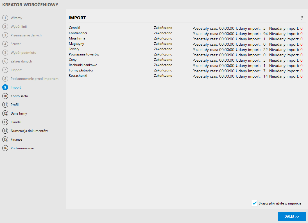Viewport: 308px width, 223px height.
Task: Open step 11 Profil
Action: [10, 104]
